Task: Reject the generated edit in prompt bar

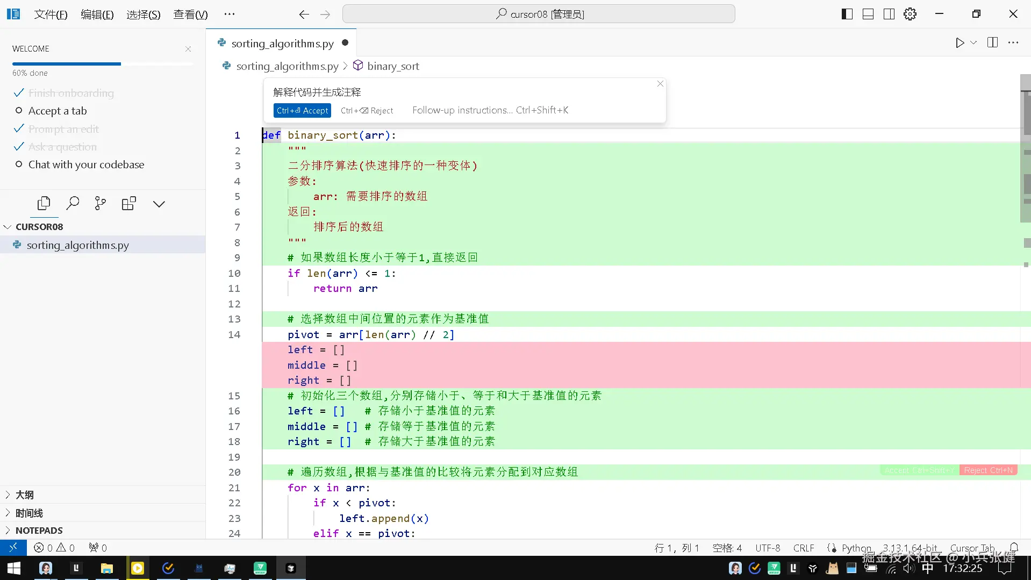Action: tap(367, 110)
